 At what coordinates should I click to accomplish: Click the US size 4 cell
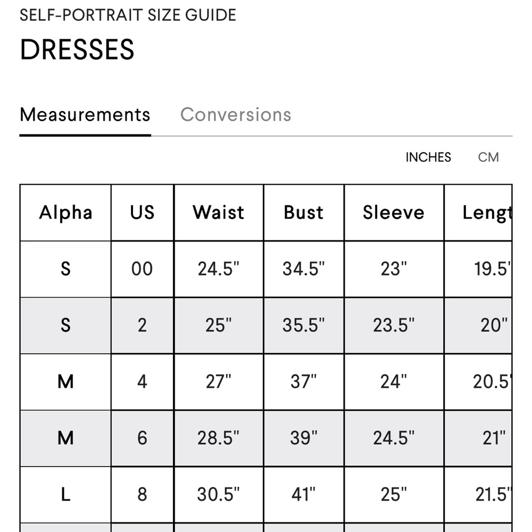[142, 381]
